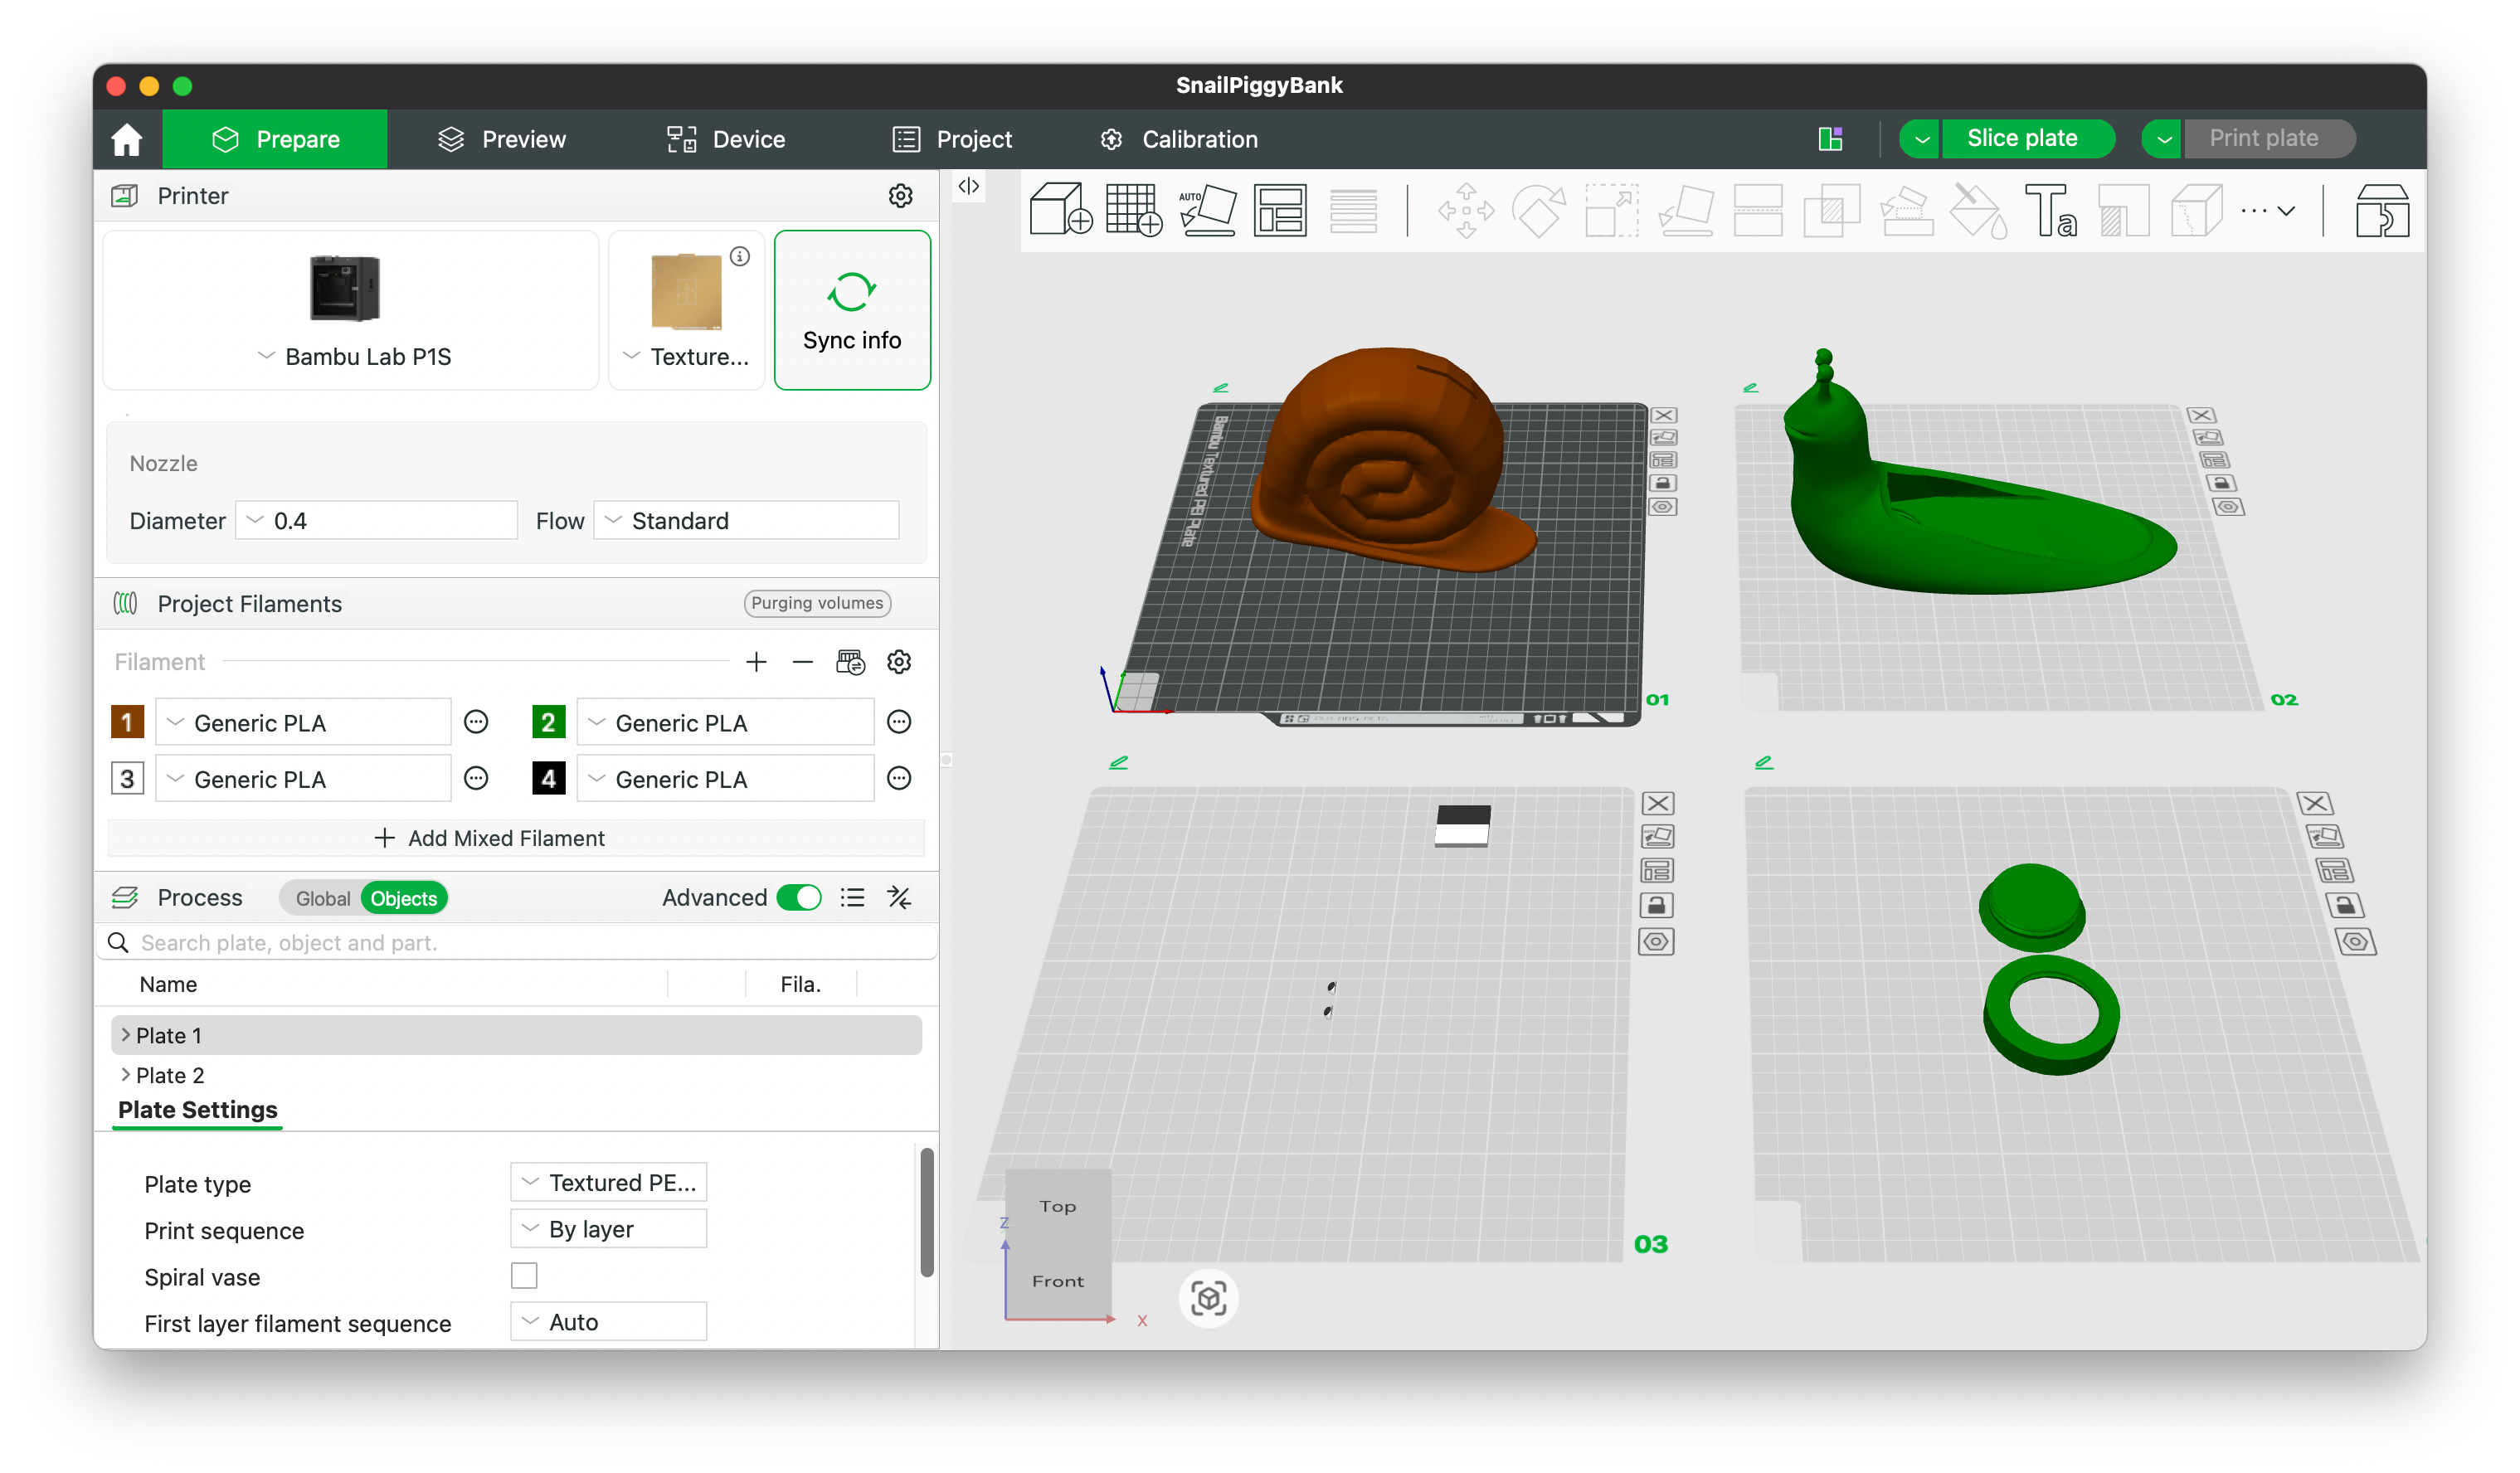
Task: Go to the home screen icon
Action: [x=127, y=139]
